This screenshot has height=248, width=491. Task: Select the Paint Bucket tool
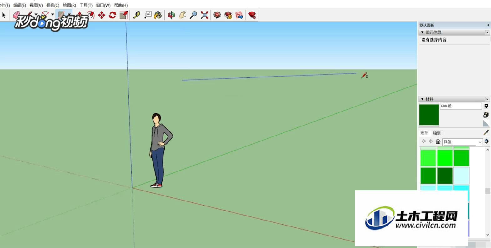pyautogui.click(x=158, y=15)
